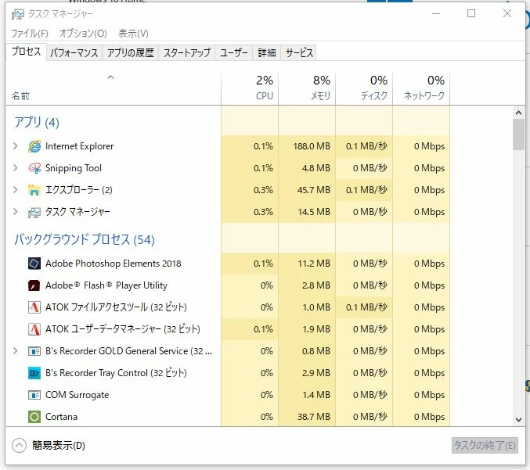Open the ファイル(F) menu
The width and height of the screenshot is (530, 470).
[x=30, y=34]
